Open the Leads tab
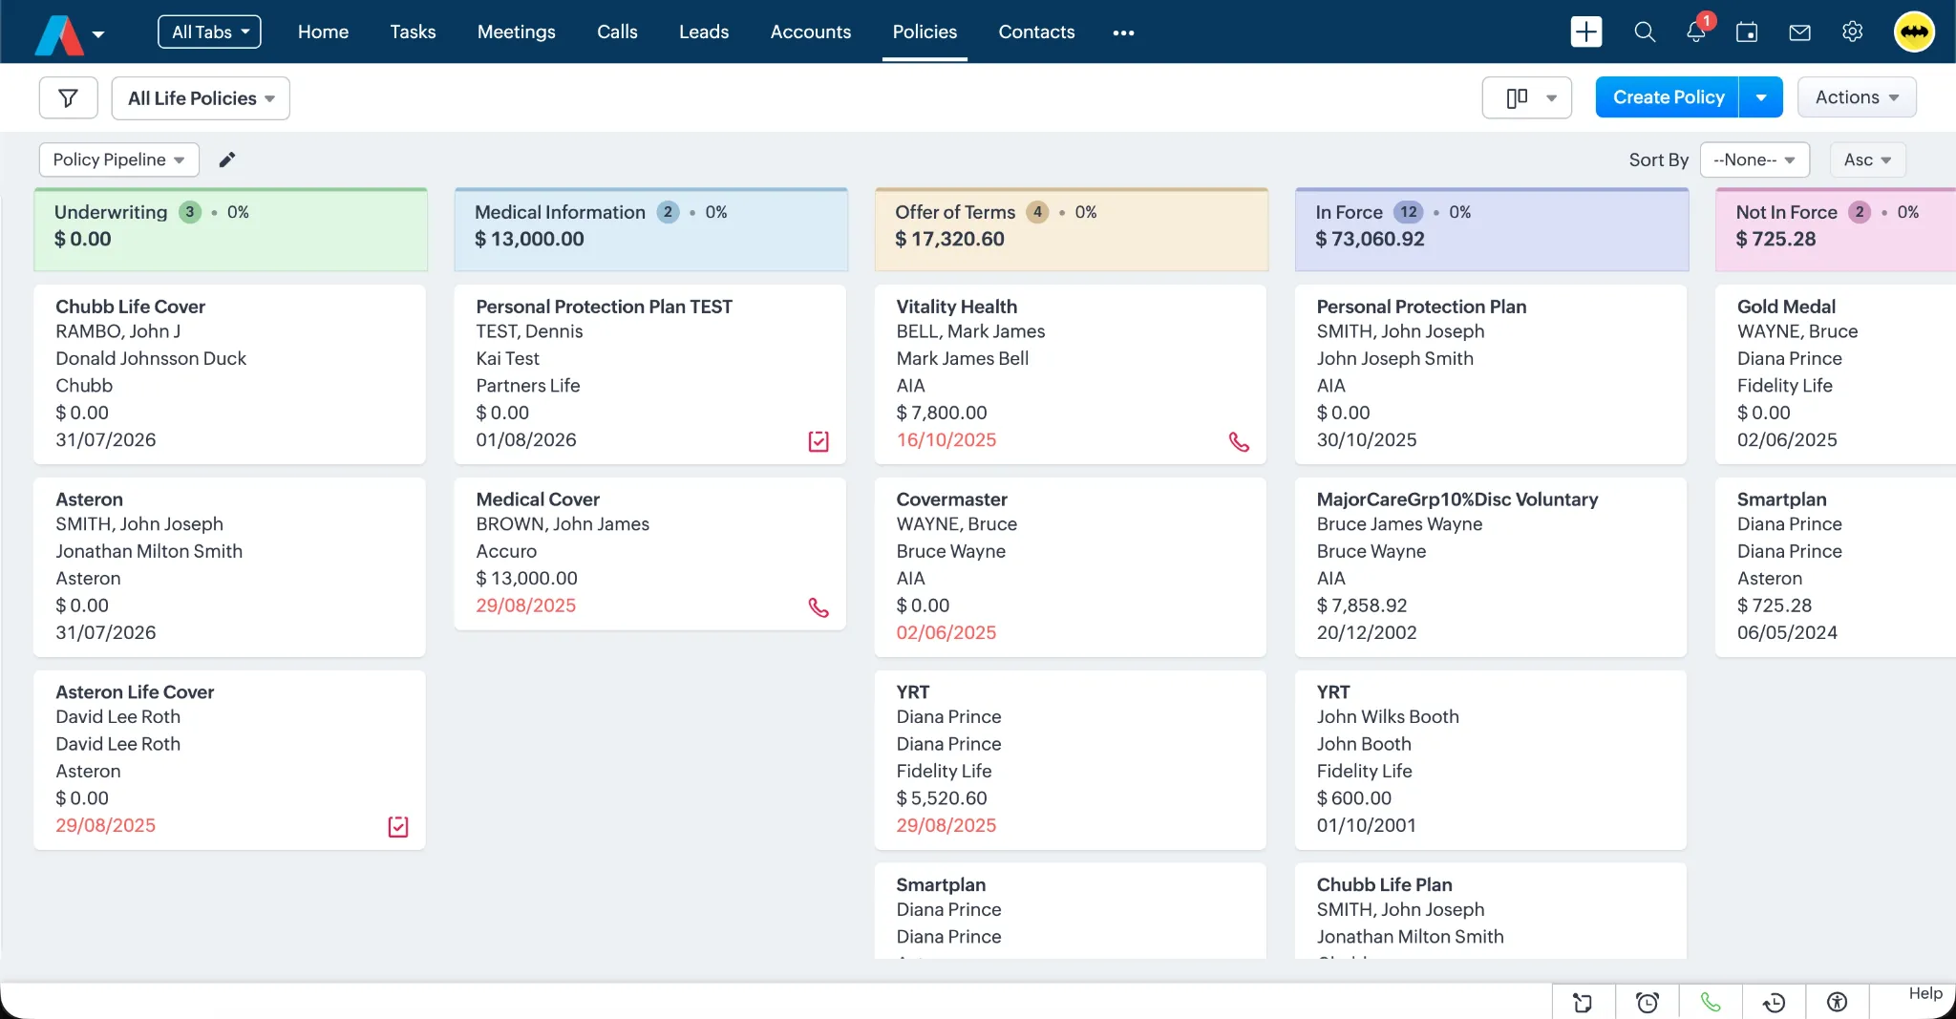The width and height of the screenshot is (1956, 1019). 704,32
